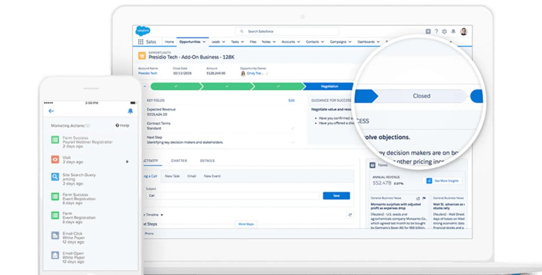Go to the Files tab
542x275 pixels.
click(x=253, y=42)
